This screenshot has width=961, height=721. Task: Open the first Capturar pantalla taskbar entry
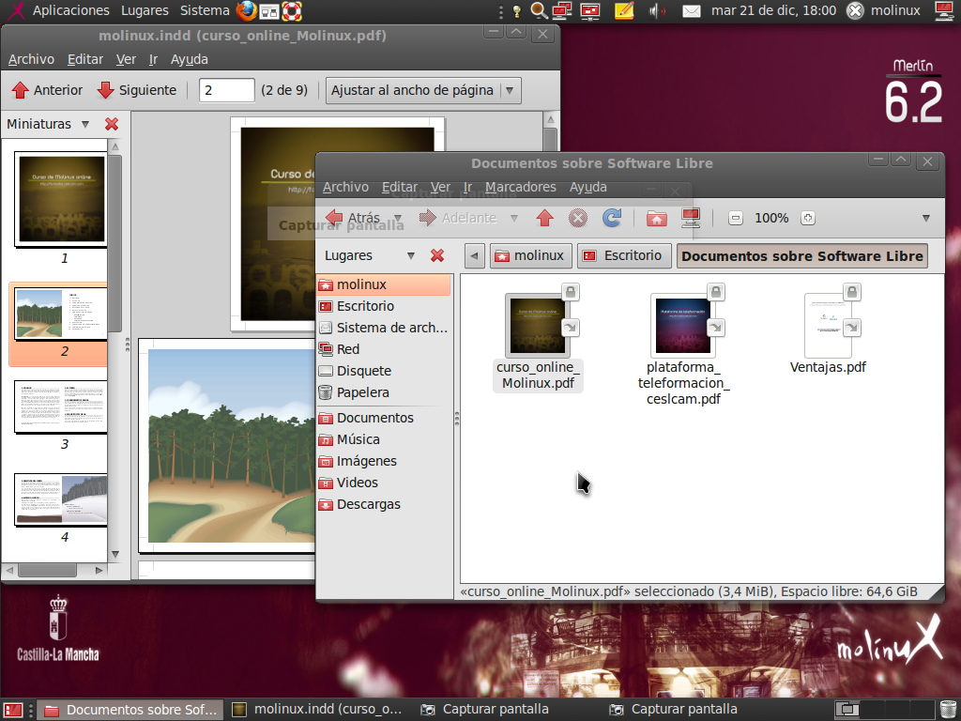pos(485,710)
